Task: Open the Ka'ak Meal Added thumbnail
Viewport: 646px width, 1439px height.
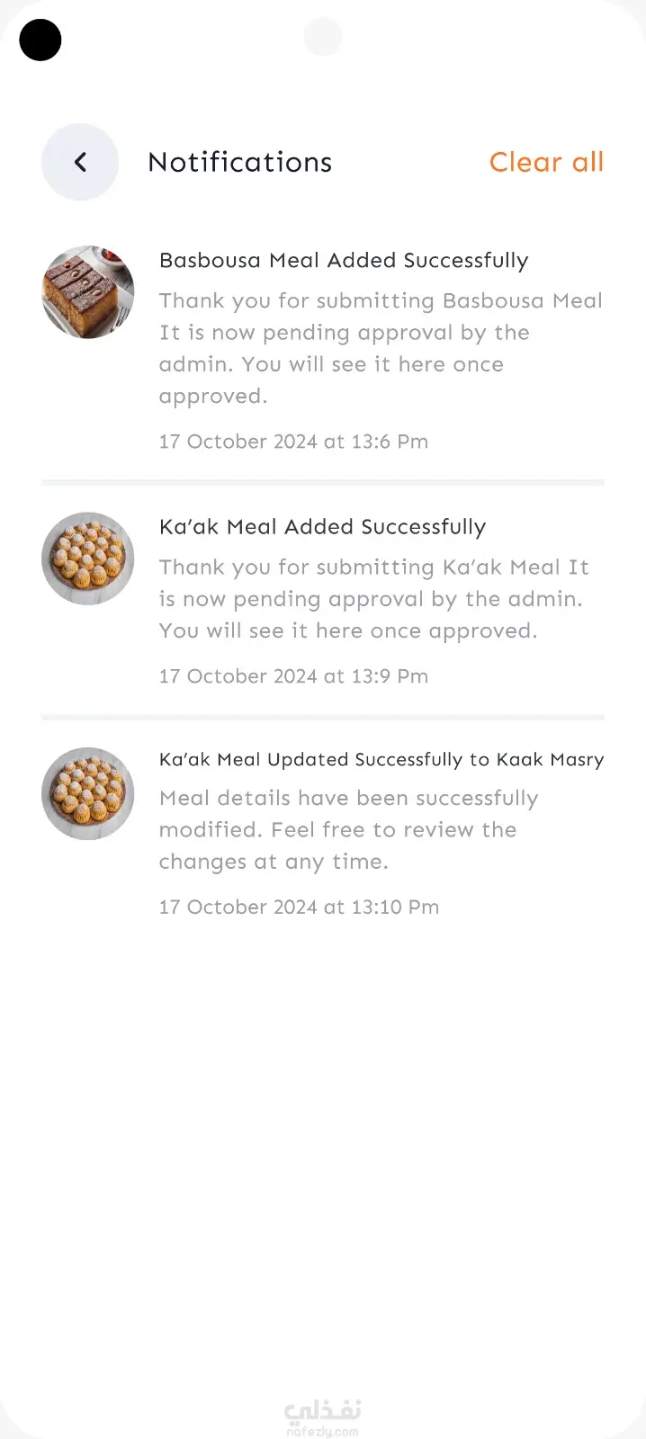Action: click(88, 559)
